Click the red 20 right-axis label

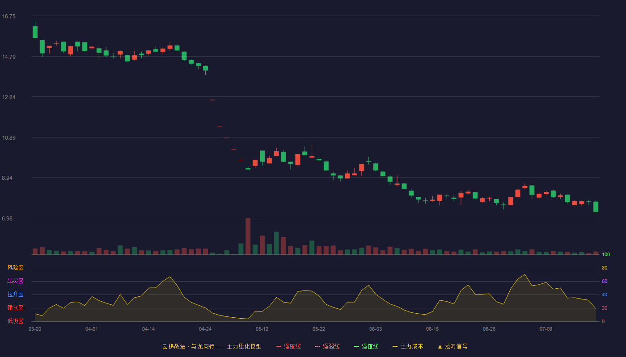click(605, 308)
